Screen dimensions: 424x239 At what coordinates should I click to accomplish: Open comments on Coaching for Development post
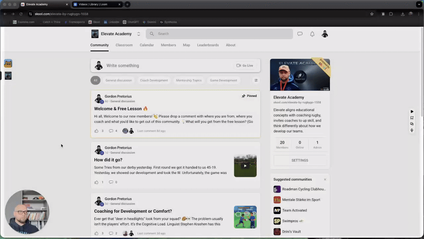click(111, 233)
